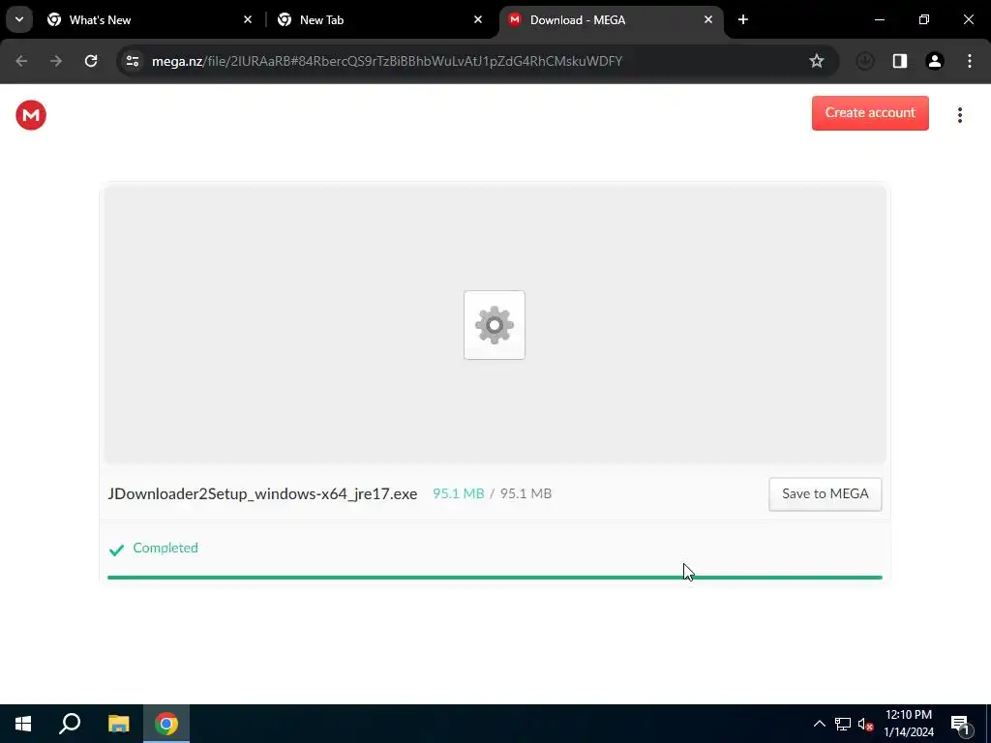
Task: Select the JDownloader2Setup_windows-x64_jre17.exe file name
Action: click(262, 494)
